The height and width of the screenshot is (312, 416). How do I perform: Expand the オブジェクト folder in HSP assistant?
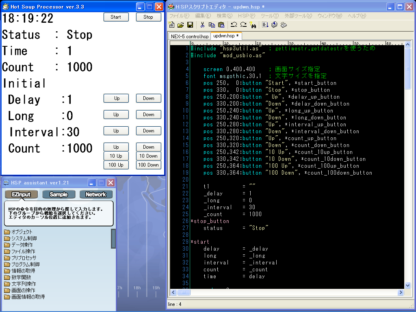22,232
